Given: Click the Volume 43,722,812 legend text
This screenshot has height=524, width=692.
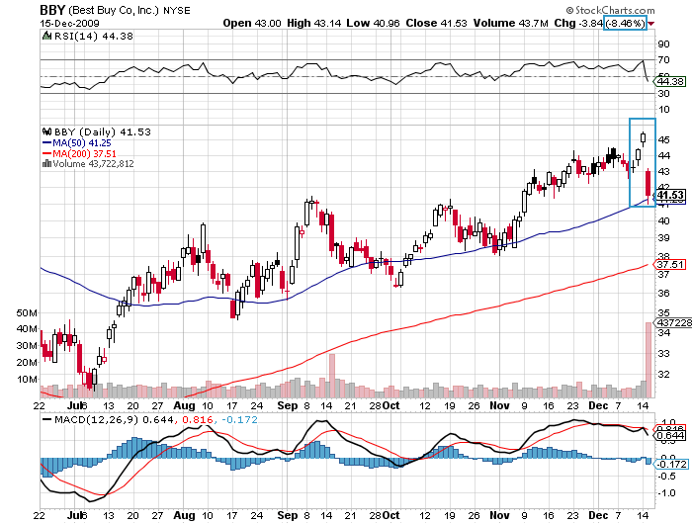Looking at the screenshot, I should pyautogui.click(x=93, y=164).
